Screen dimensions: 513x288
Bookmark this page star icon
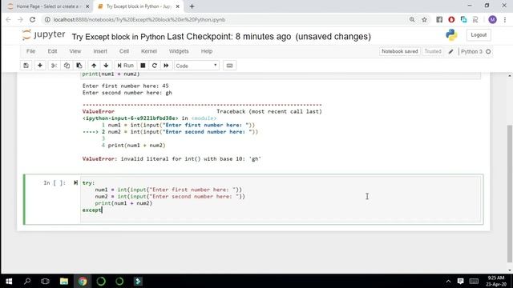[x=424, y=19]
